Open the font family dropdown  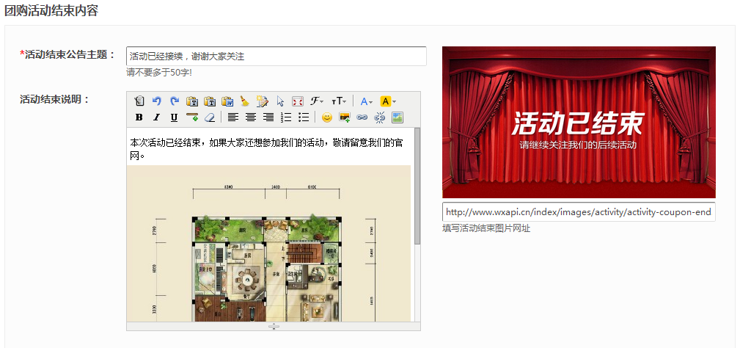[318, 101]
